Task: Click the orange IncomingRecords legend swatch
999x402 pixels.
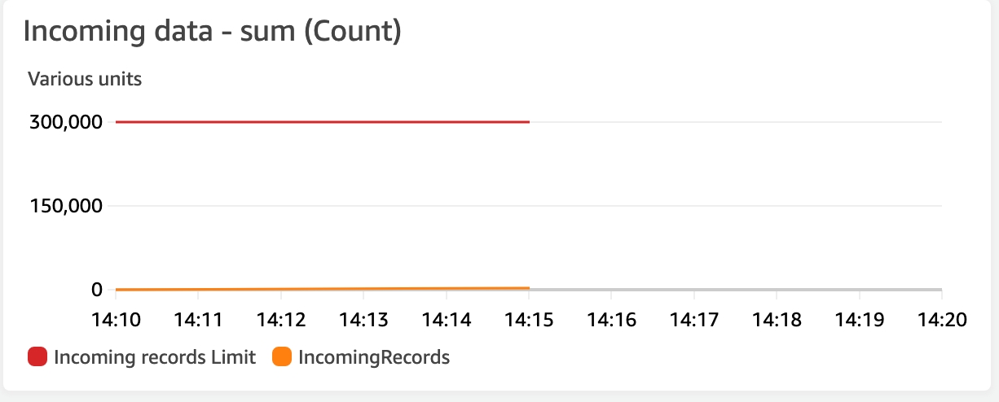Action: [282, 356]
